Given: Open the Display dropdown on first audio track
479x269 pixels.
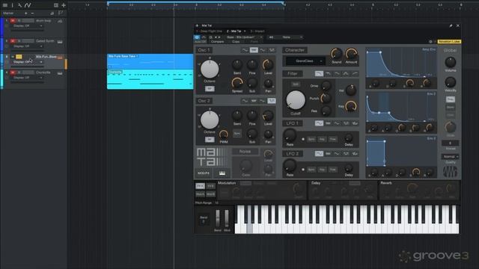Looking at the screenshot, I should coord(28,26).
